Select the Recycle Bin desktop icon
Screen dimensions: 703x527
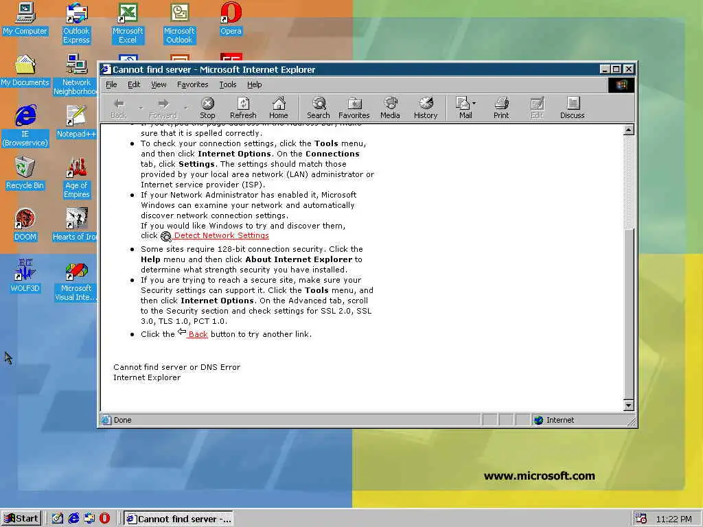pos(25,174)
